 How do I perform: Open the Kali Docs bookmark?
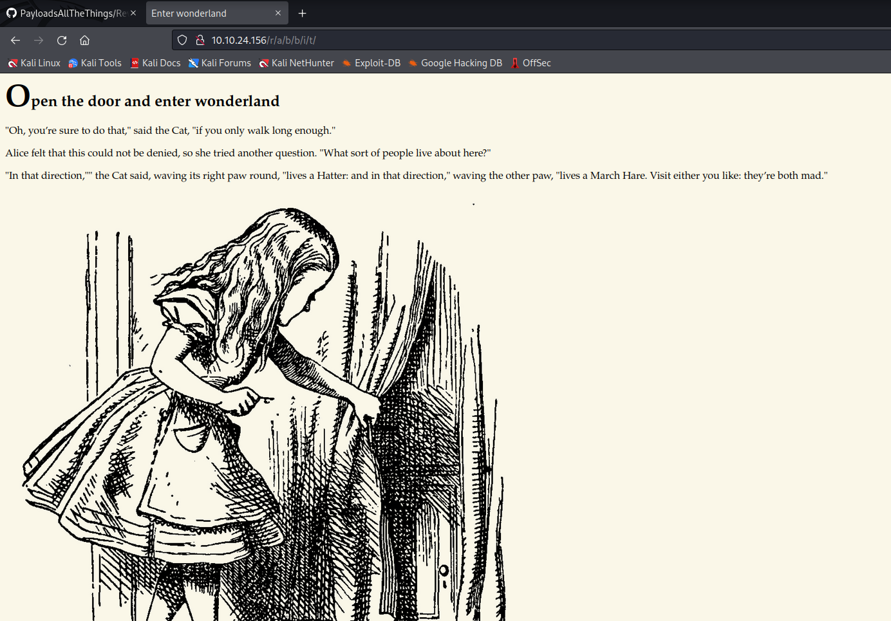pyautogui.click(x=155, y=63)
